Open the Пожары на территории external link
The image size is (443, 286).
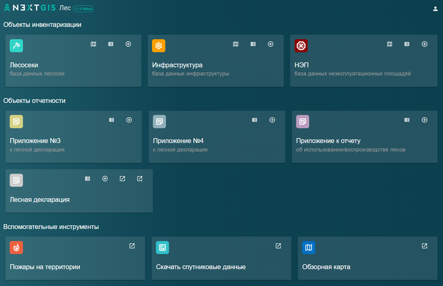(x=132, y=246)
